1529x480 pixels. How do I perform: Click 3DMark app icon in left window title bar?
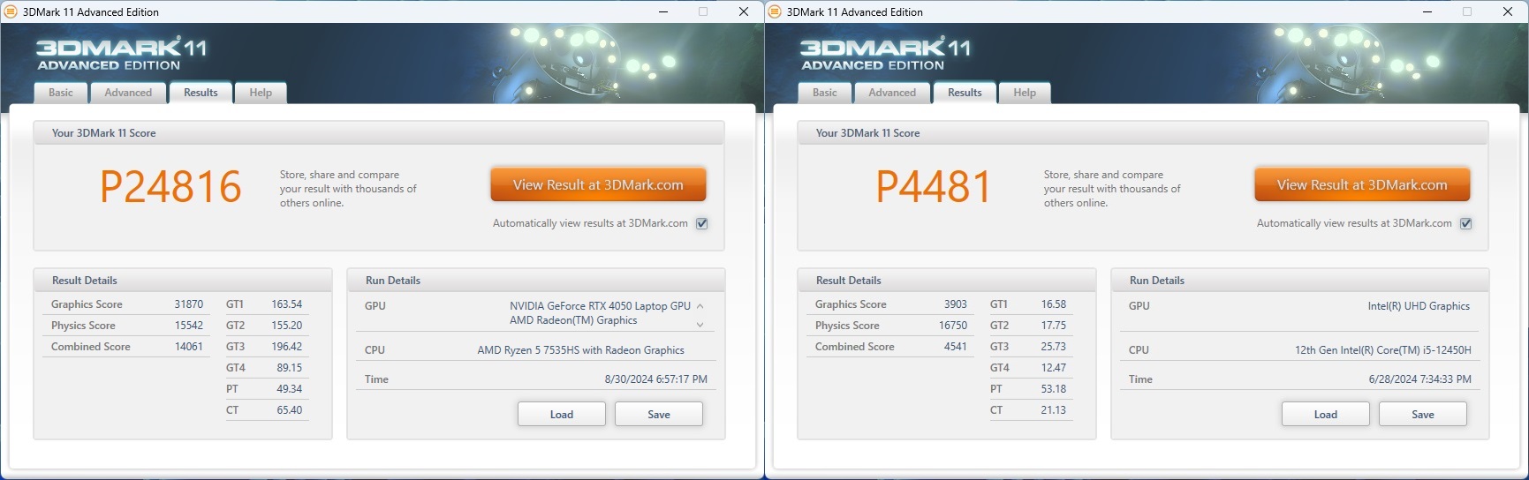(11, 11)
